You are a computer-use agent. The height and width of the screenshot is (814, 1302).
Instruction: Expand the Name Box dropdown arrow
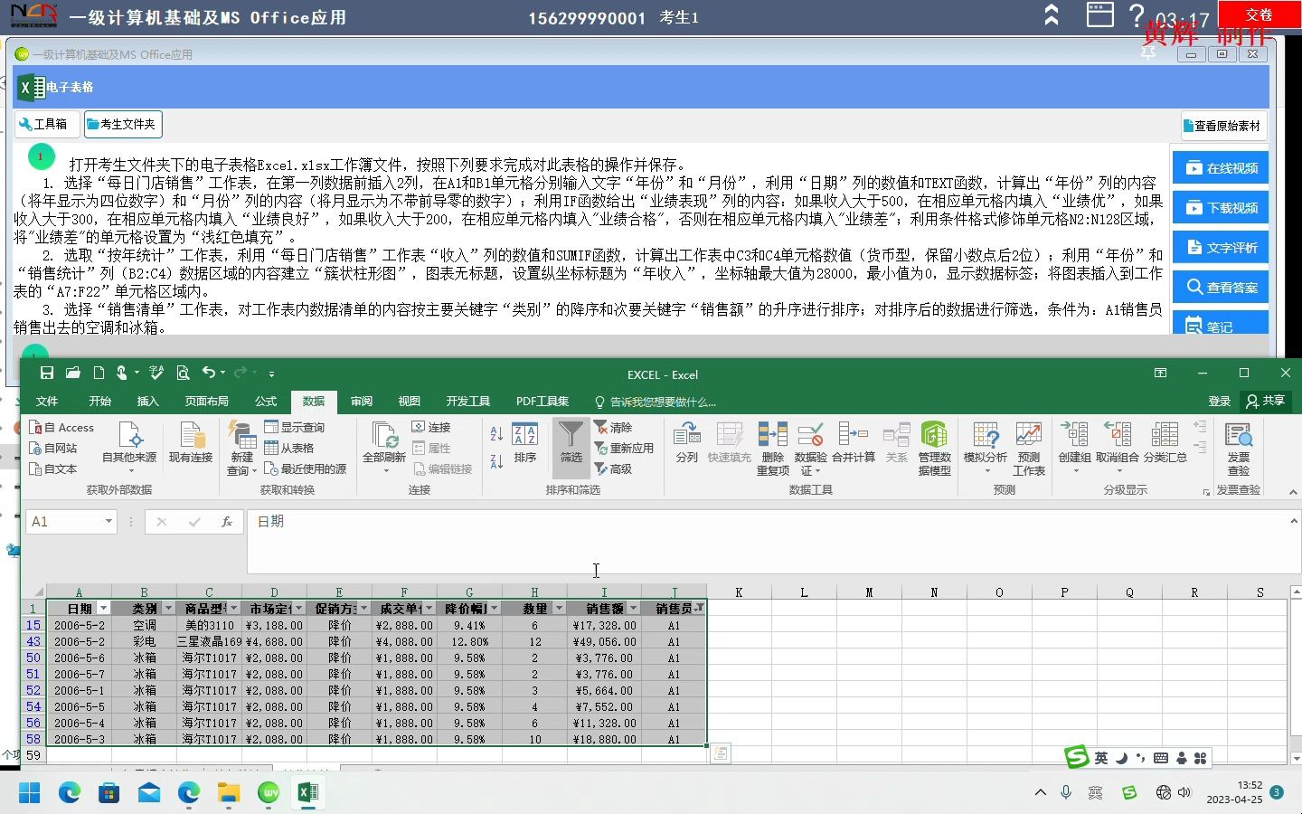108,522
